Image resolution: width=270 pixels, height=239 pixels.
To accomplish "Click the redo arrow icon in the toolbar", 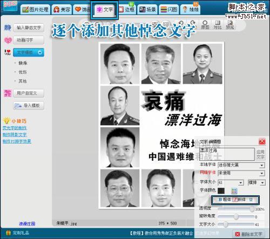I will (193, 23).
